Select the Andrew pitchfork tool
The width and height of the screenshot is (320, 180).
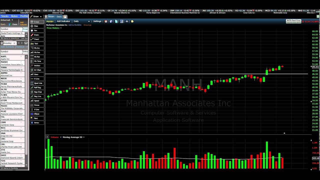(37, 65)
